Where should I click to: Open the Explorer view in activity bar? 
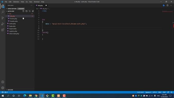[x=3, y=6]
